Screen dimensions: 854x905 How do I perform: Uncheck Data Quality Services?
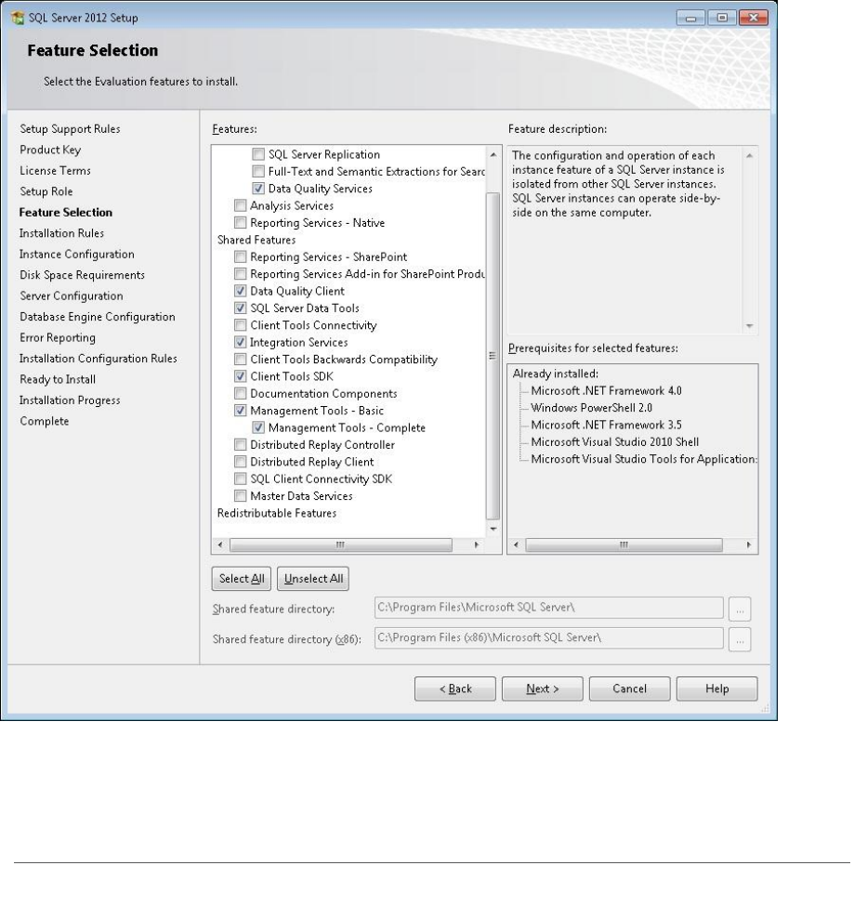click(x=258, y=189)
